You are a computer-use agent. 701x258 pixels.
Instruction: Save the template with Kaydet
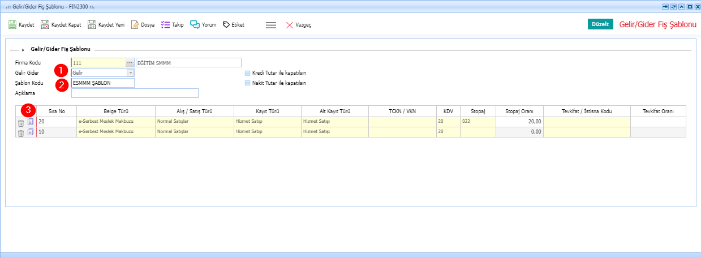[x=21, y=25]
